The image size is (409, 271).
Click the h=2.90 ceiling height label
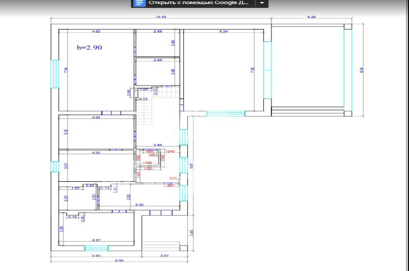[89, 48]
